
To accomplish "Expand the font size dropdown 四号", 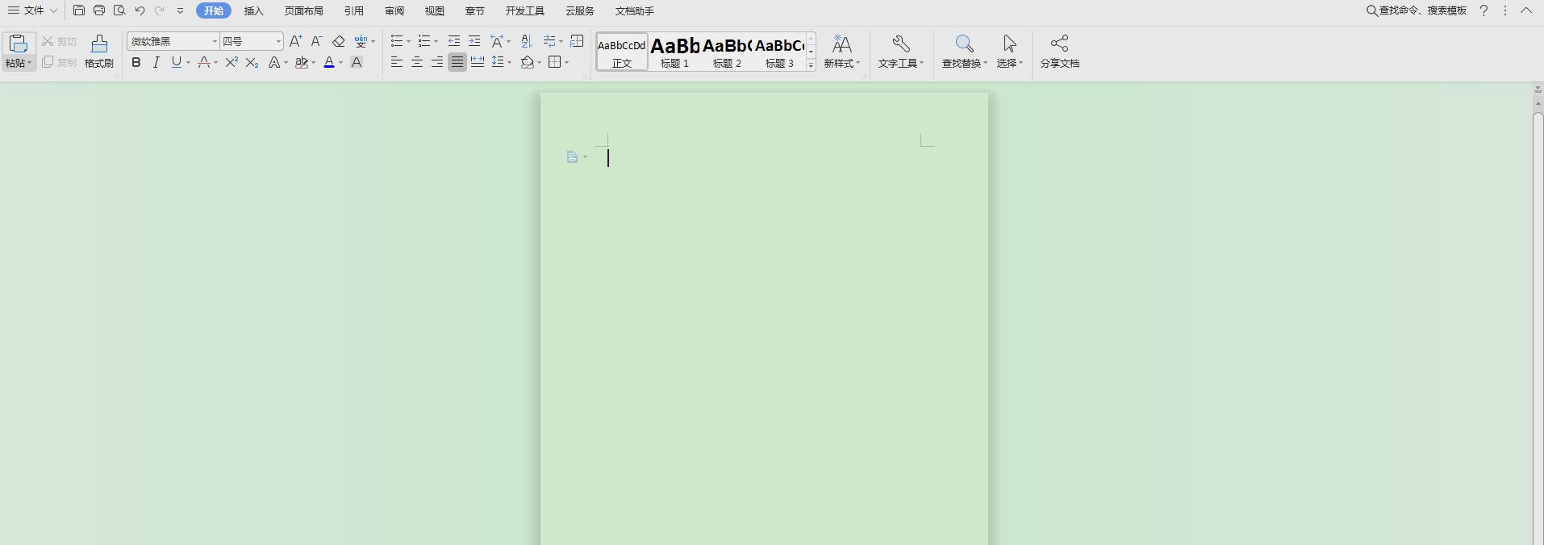I will [278, 41].
